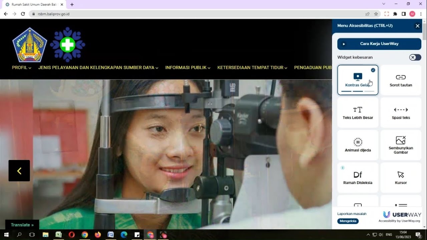
Task: Open Task View on the taskbar
Action: point(32,235)
